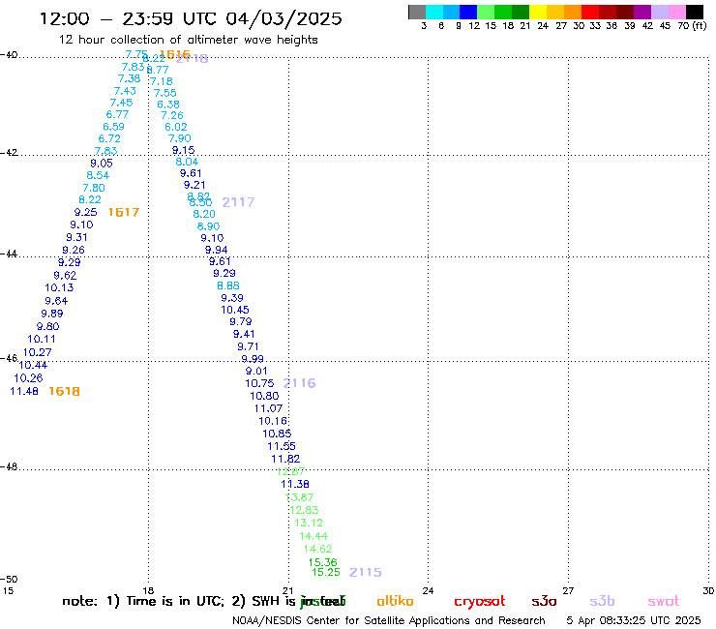
Task: Select the yellow swatch in the color legend
Action: click(538, 12)
